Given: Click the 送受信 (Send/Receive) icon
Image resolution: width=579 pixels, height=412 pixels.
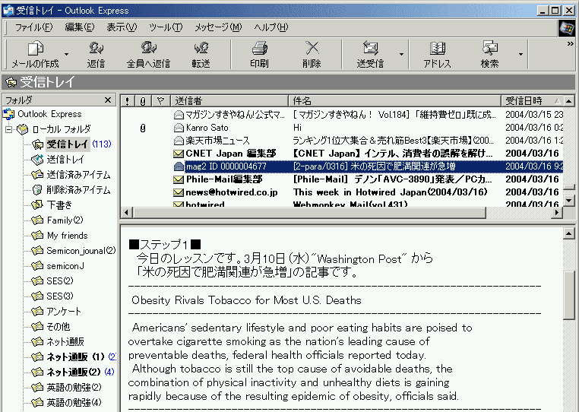Looking at the screenshot, I should pyautogui.click(x=370, y=49).
